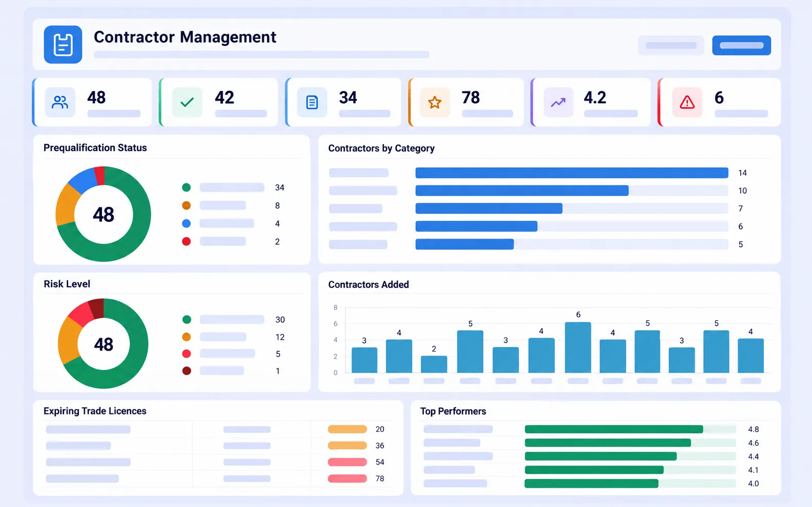Image resolution: width=812 pixels, height=507 pixels.
Task: Click the "Contractor Management" page title
Action: (185, 37)
